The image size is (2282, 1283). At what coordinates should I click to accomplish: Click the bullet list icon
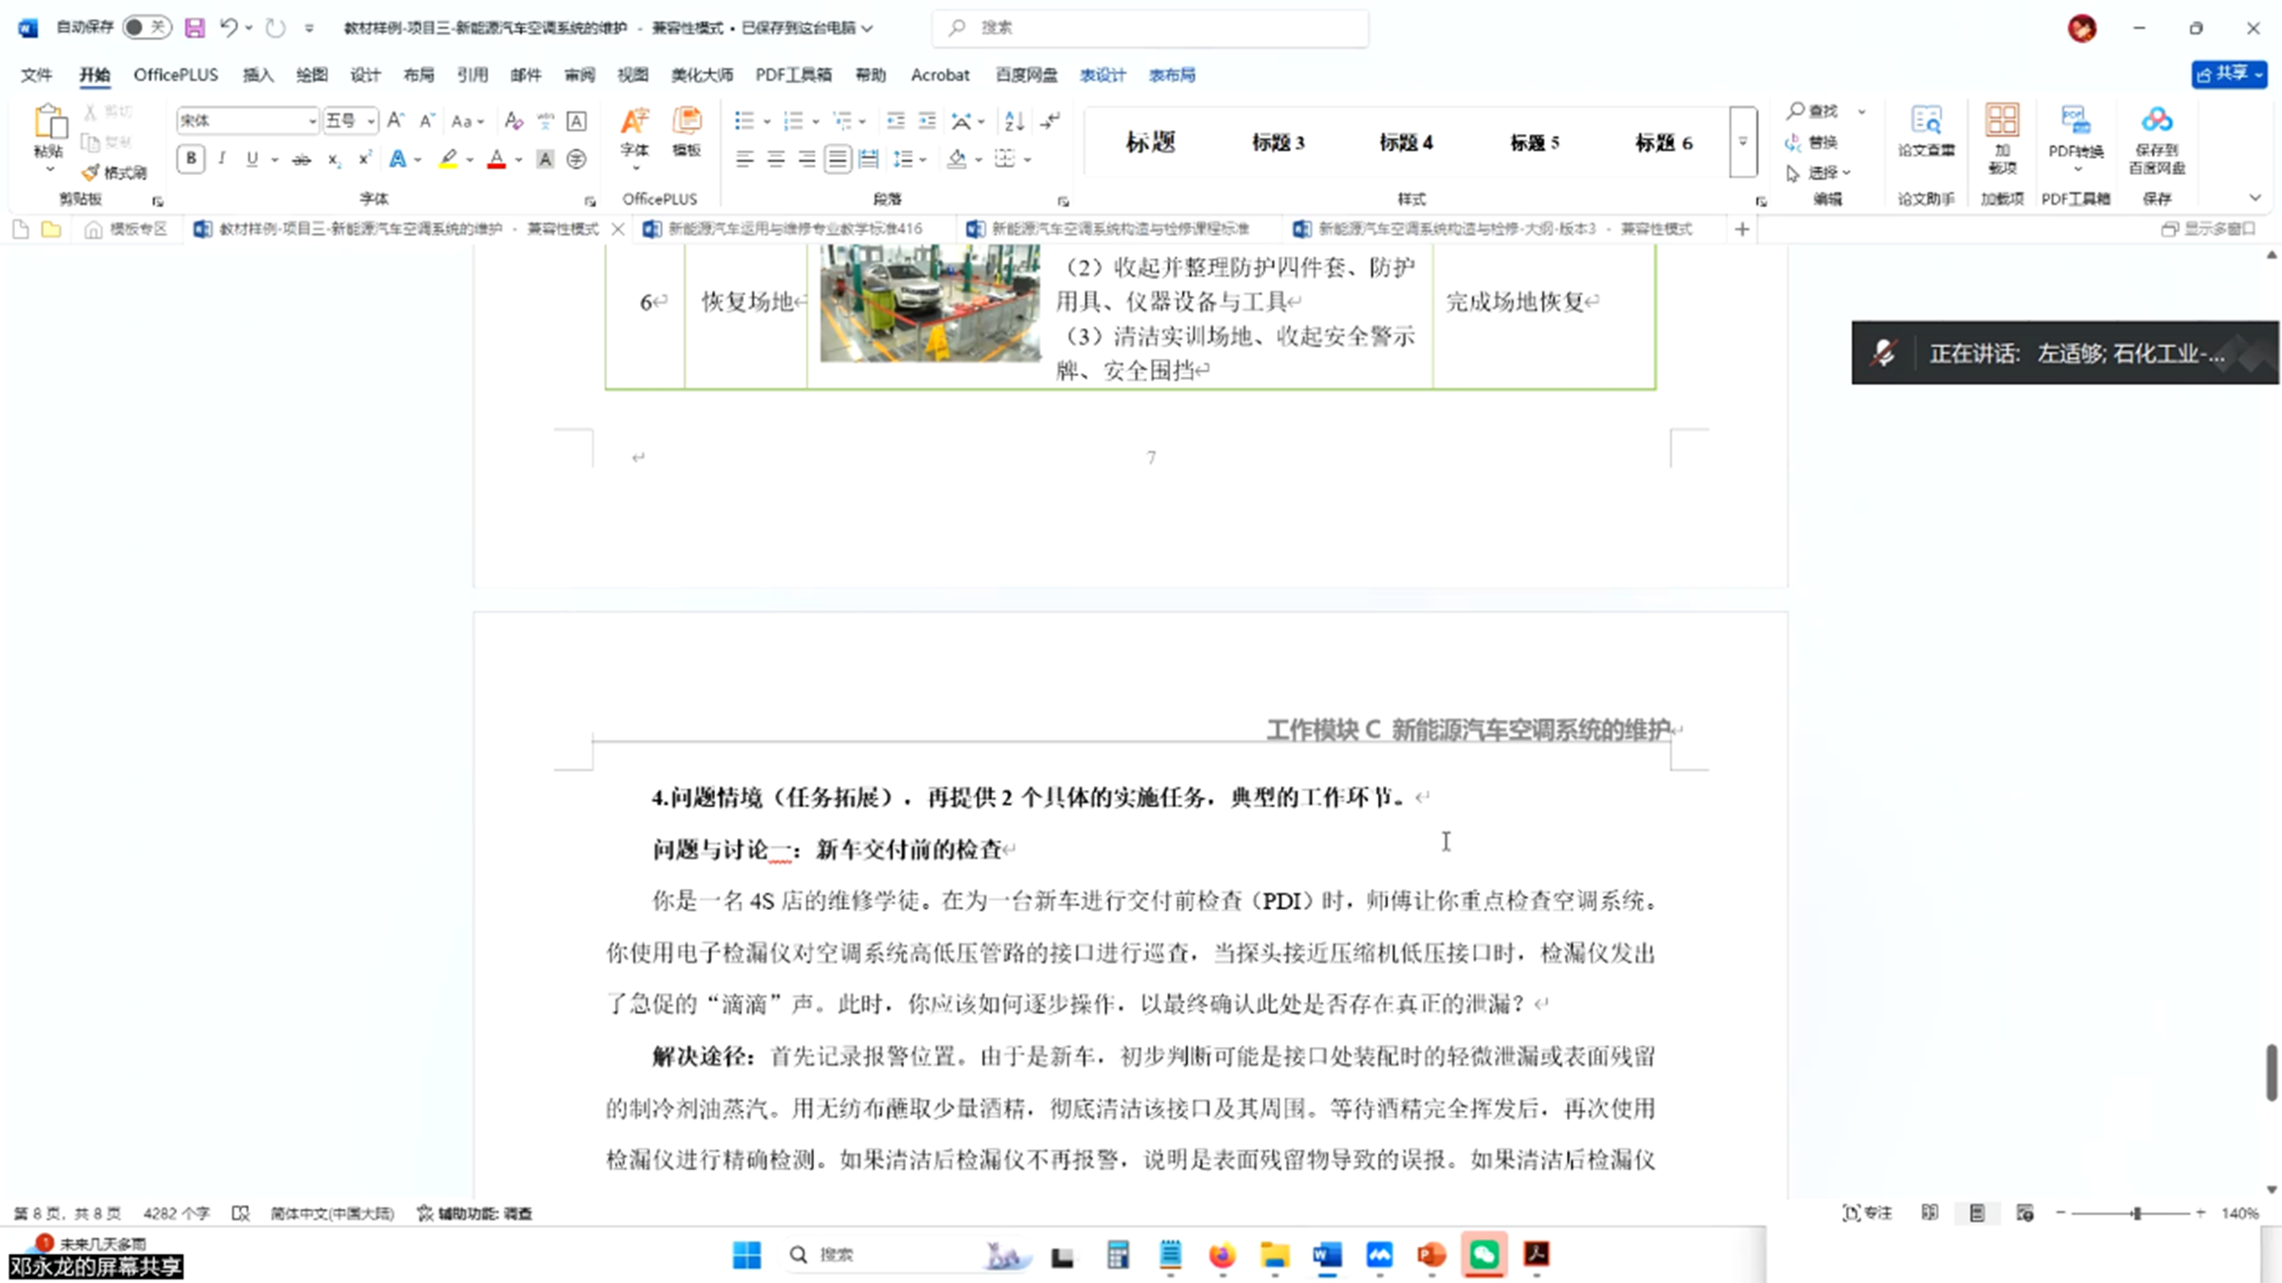coord(744,120)
